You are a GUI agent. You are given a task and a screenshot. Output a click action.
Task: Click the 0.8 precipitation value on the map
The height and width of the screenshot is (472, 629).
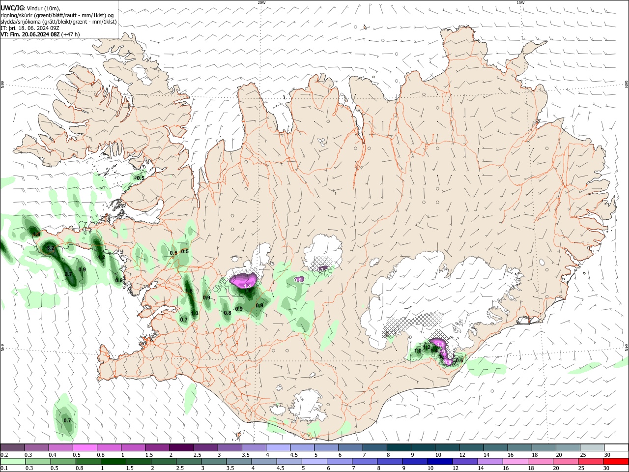tap(227, 313)
